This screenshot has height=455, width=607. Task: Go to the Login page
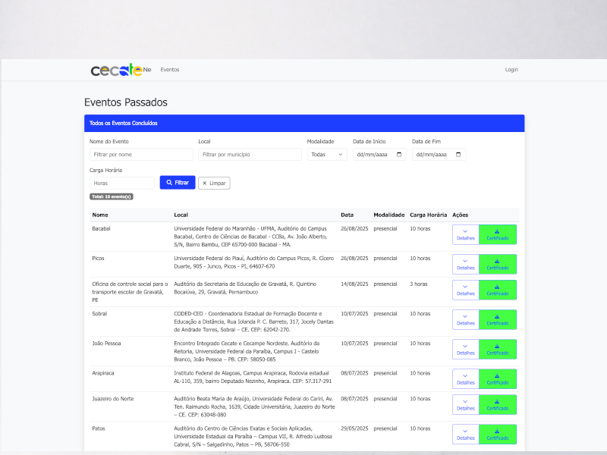(x=511, y=70)
